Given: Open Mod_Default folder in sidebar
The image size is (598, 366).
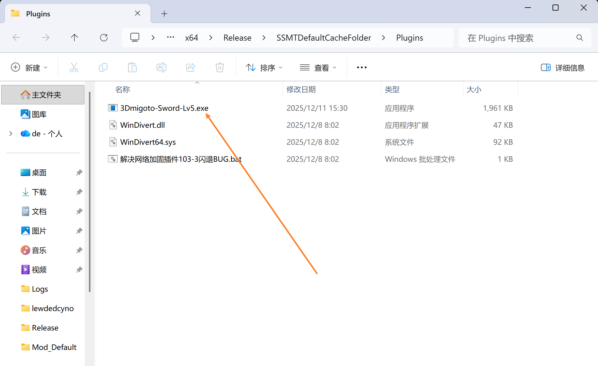Looking at the screenshot, I should point(54,347).
